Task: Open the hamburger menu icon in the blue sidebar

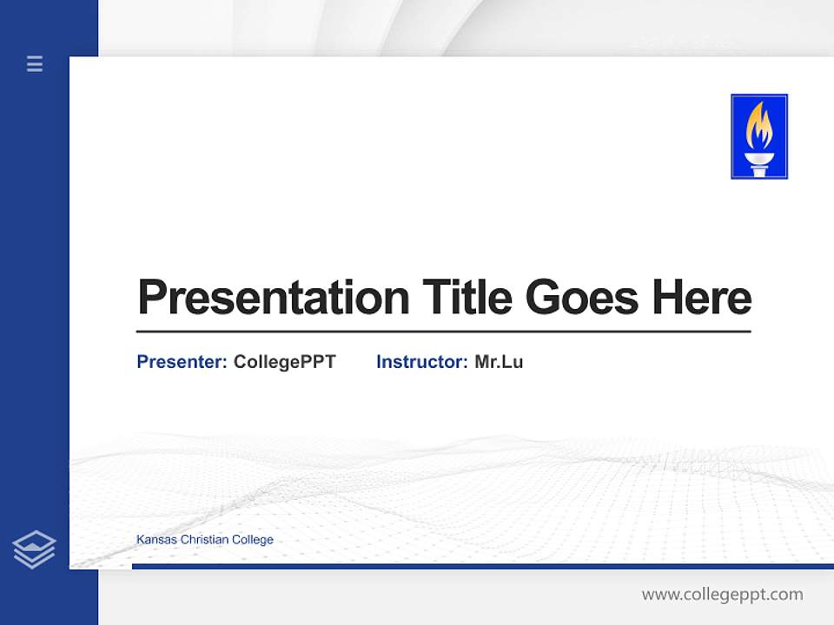Action: [35, 63]
